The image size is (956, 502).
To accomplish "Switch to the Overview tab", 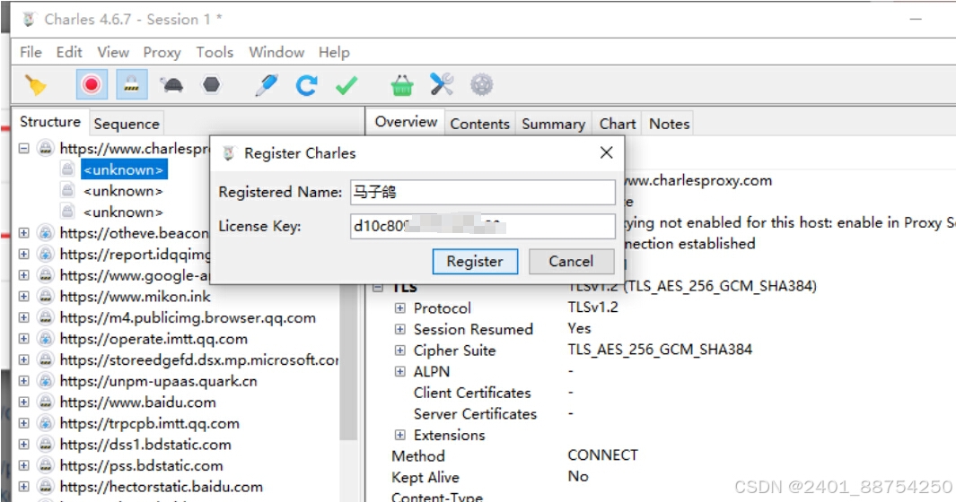I will [x=406, y=122].
